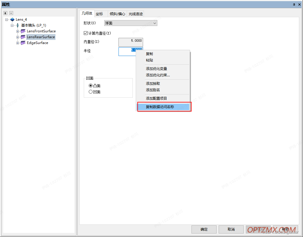Click the 取消 button
303x237 pixels.
click(231, 229)
